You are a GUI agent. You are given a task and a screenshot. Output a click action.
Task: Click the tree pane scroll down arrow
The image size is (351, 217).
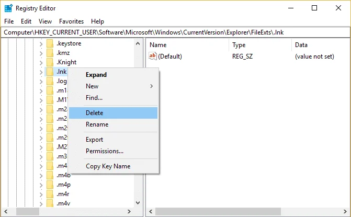[x=138, y=203]
